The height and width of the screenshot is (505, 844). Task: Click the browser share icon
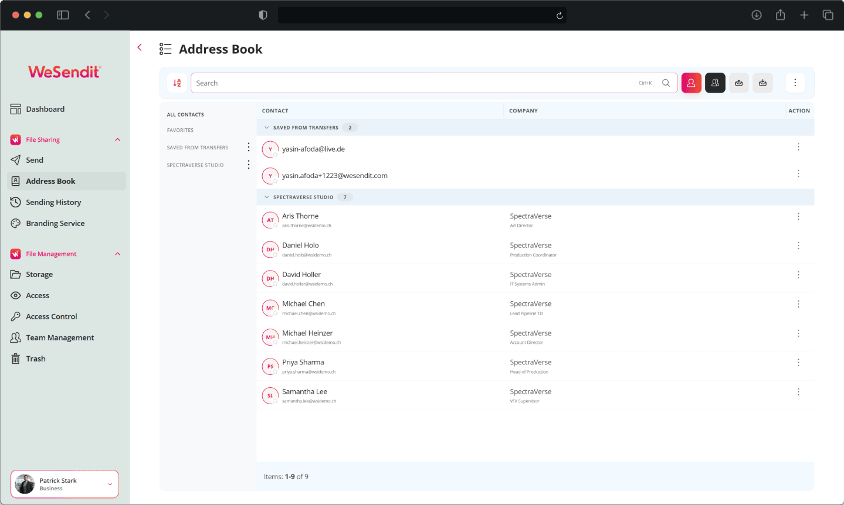780,15
